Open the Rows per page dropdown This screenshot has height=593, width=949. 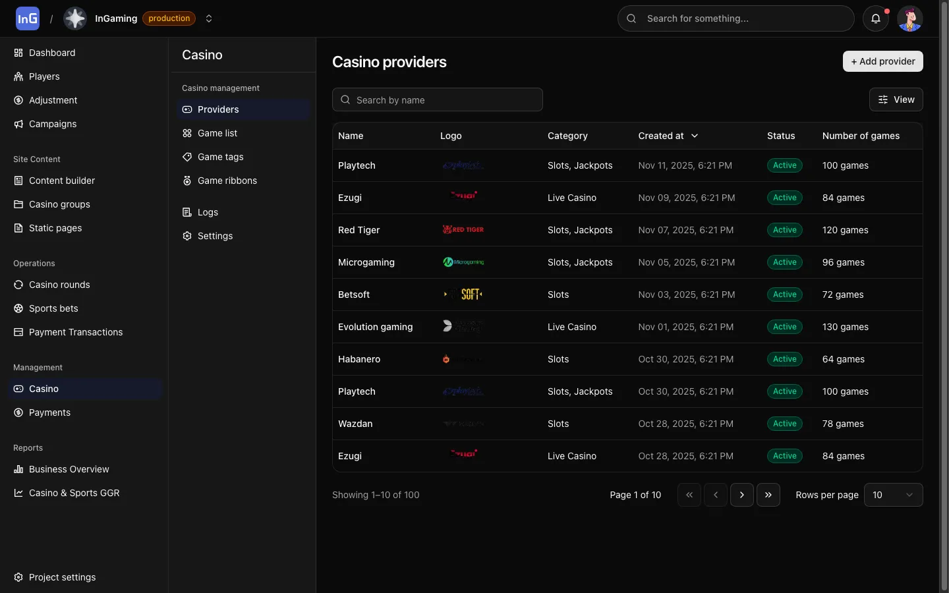(x=893, y=495)
